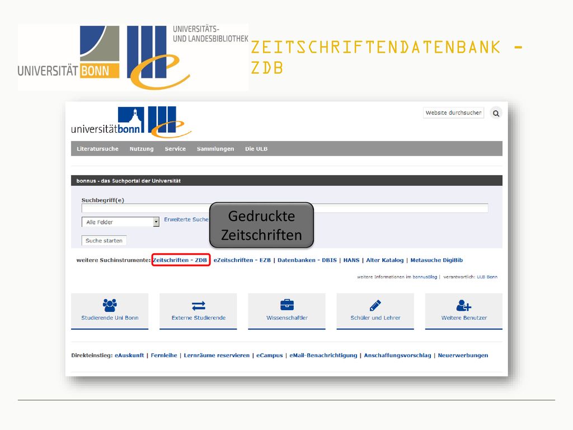The image size is (573, 430).
Task: Select the Studierende Uni Bonn label
Action: [110, 318]
